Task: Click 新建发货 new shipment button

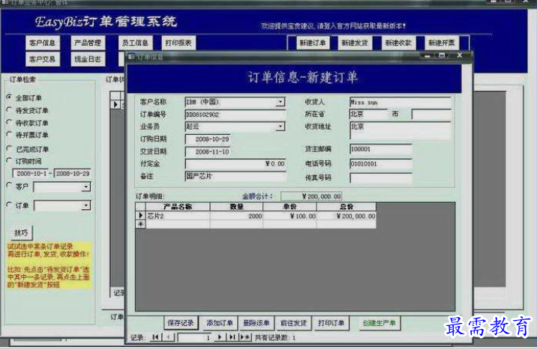Action: (x=355, y=43)
